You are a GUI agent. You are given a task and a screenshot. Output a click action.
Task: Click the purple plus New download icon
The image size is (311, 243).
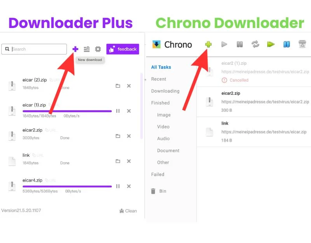point(75,49)
